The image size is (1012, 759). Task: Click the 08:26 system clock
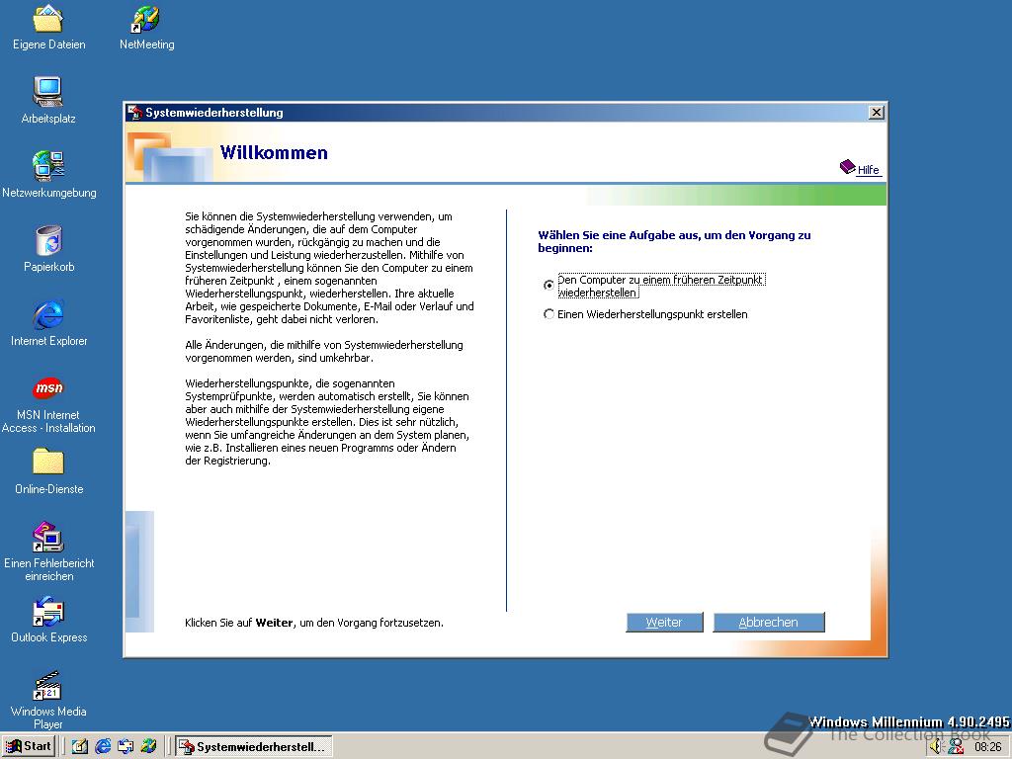pyautogui.click(x=987, y=747)
